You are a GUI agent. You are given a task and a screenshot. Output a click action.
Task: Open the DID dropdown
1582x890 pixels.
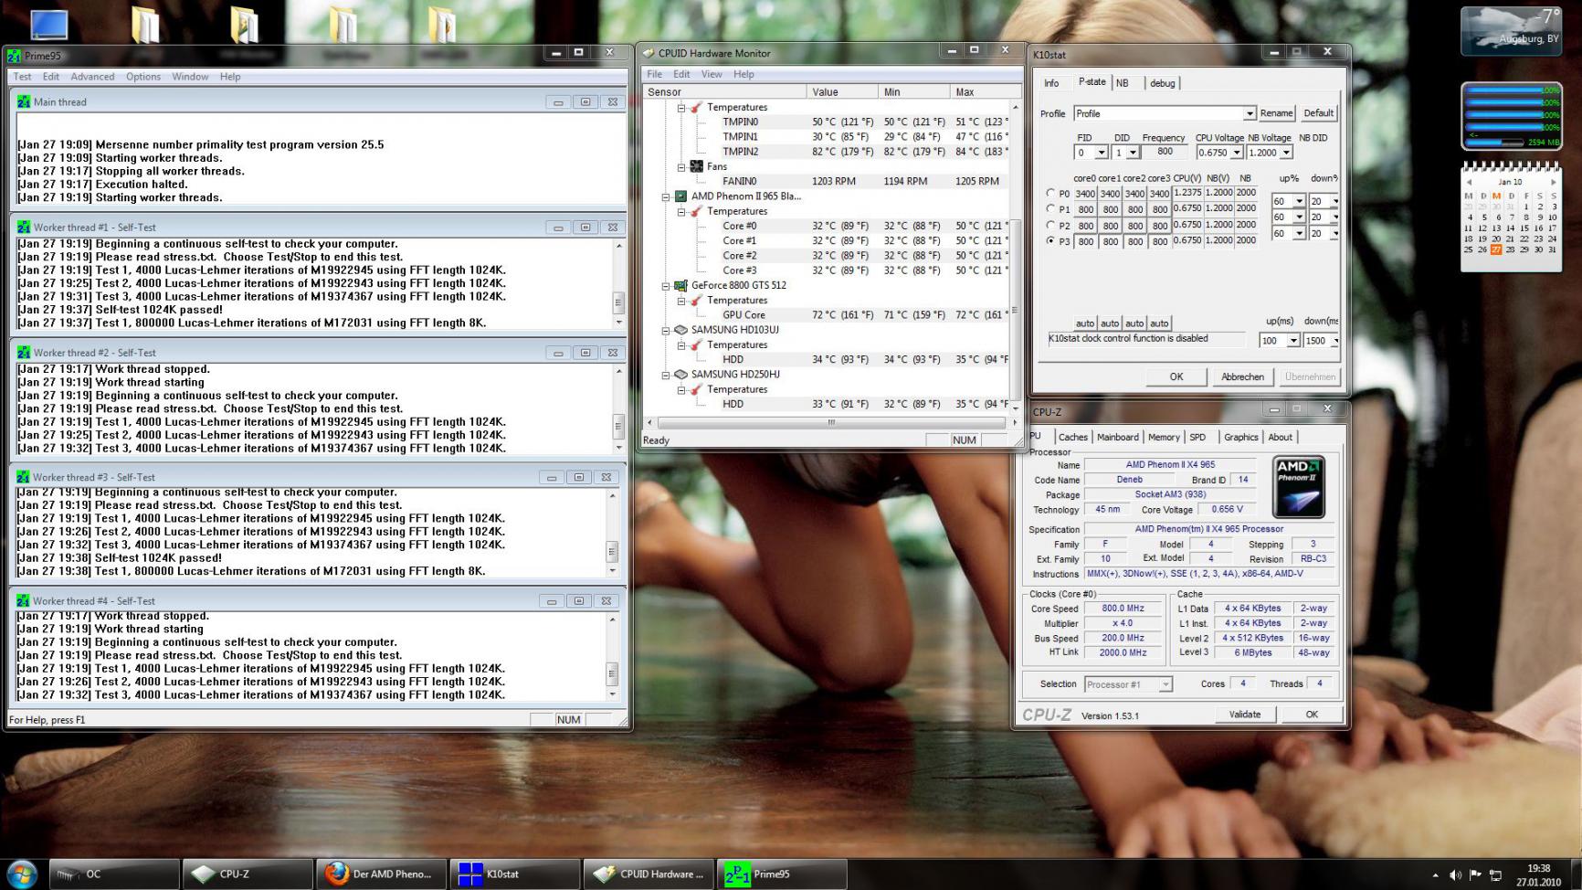1133,153
